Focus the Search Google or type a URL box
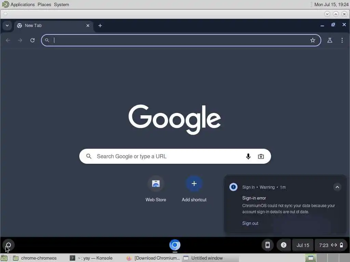This screenshot has height=262, width=350. (x=175, y=156)
